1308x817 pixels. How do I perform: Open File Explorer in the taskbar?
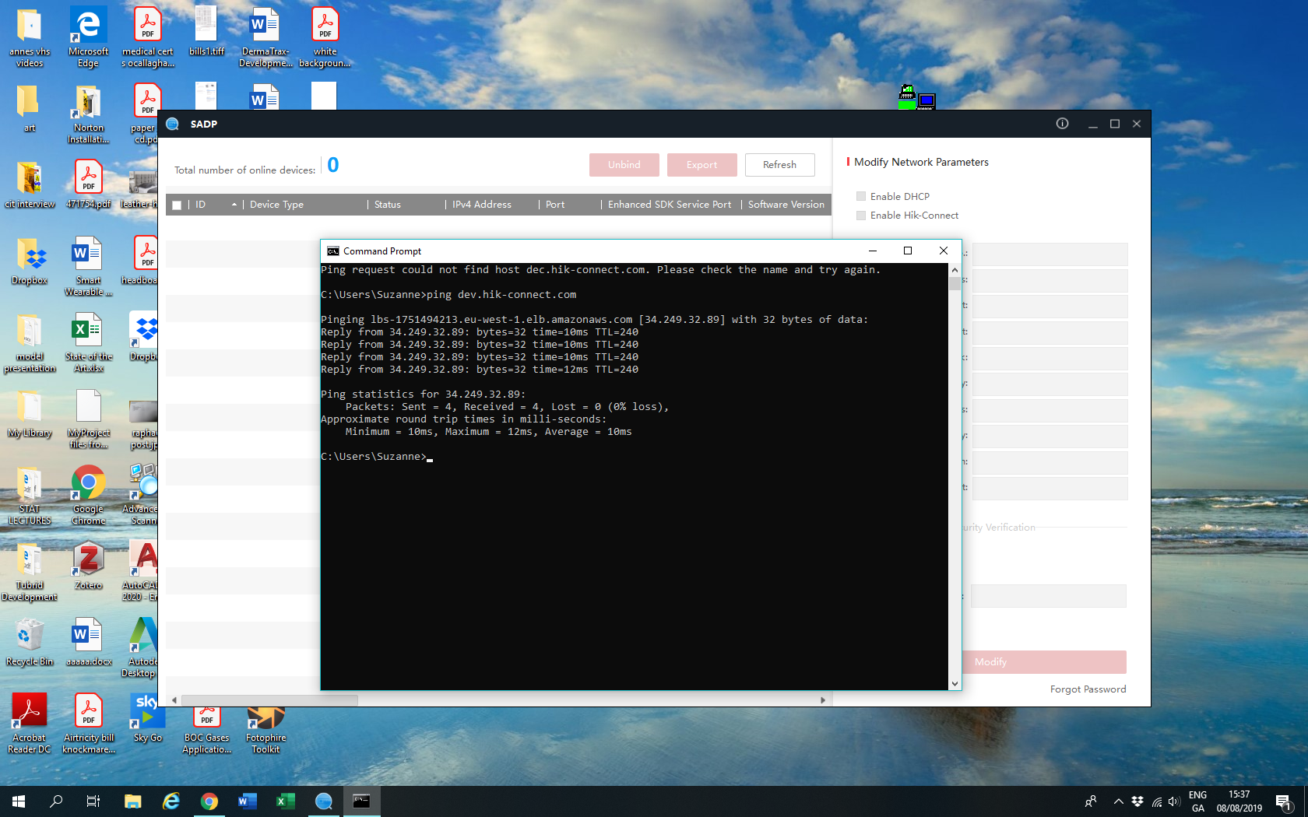[x=133, y=801]
